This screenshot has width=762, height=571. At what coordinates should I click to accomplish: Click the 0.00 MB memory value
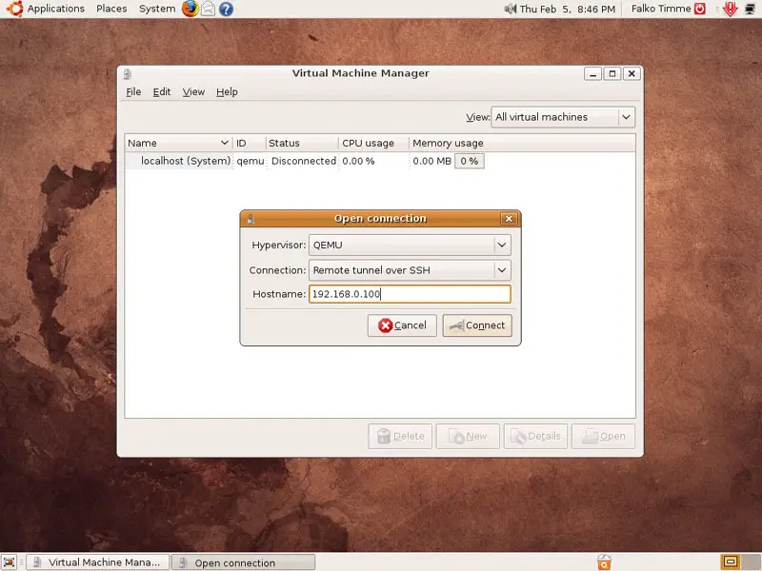(432, 161)
